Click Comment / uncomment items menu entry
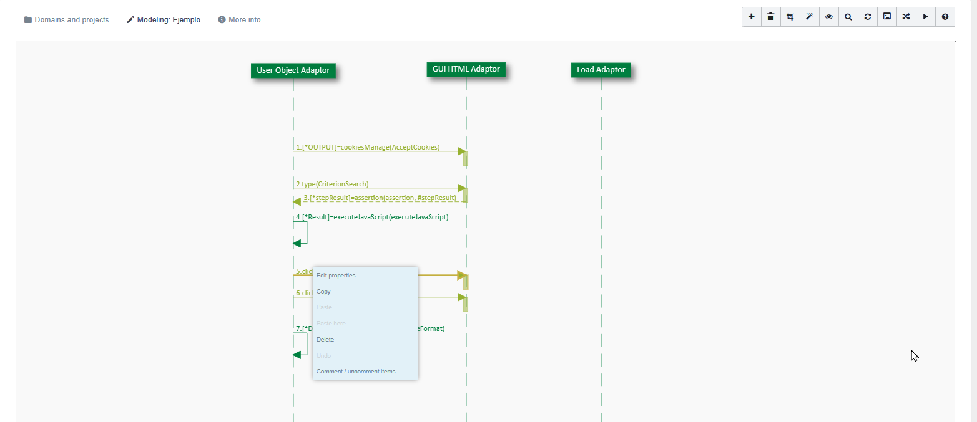 point(356,372)
